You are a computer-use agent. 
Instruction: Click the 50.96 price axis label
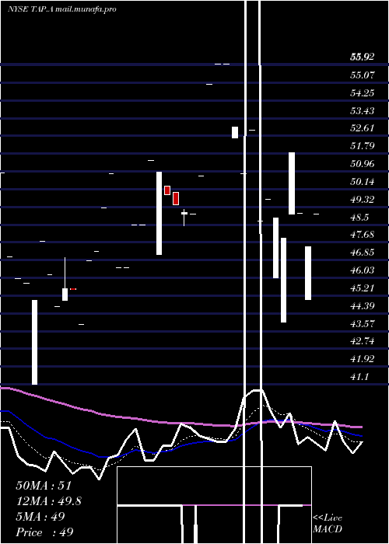click(363, 164)
